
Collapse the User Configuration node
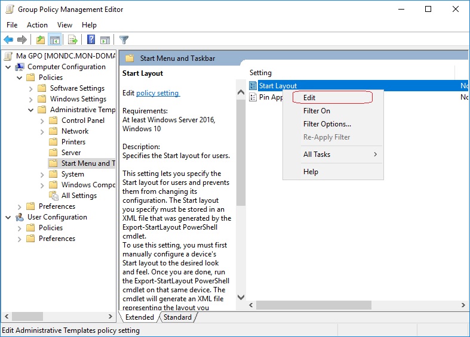pyautogui.click(x=8, y=217)
